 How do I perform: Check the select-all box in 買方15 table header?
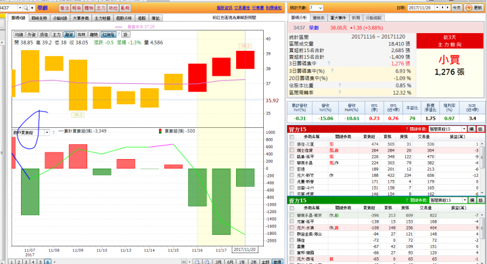click(292, 137)
